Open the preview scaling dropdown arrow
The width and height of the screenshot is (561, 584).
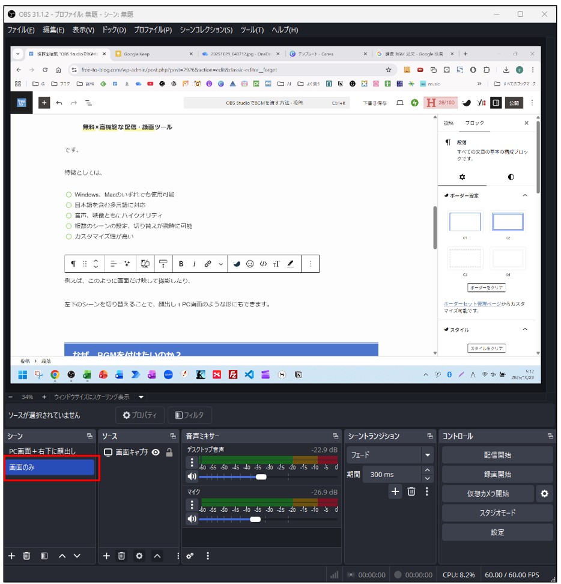[141, 397]
